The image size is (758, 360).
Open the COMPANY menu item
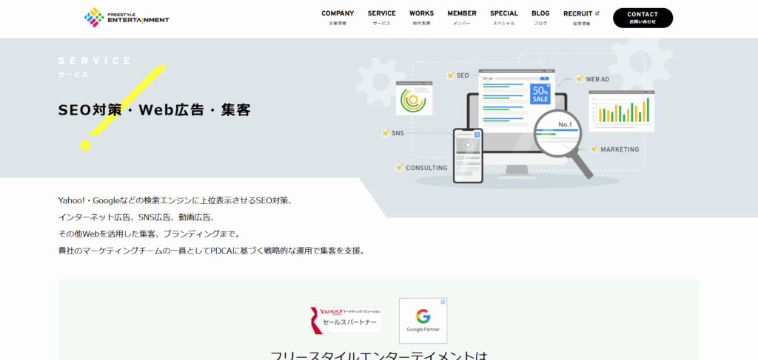(x=338, y=18)
